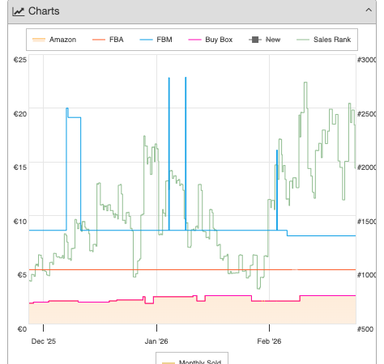
Task: Click the FBM blue legend line swatch
Action: (146, 40)
